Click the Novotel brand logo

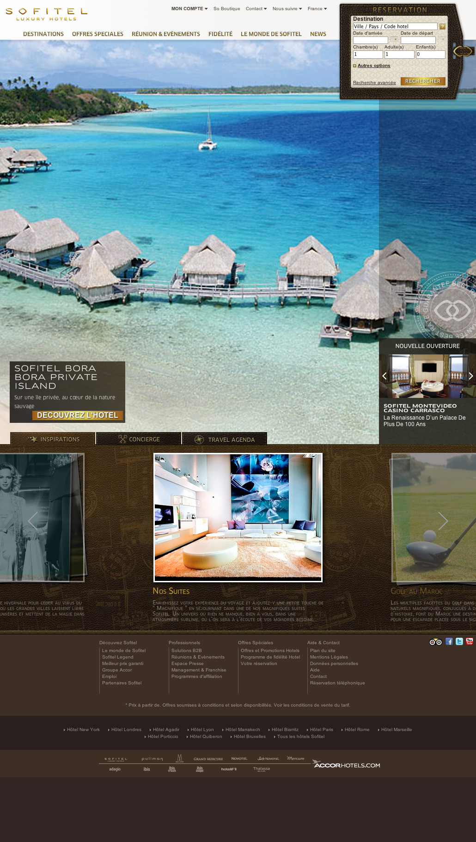[239, 758]
